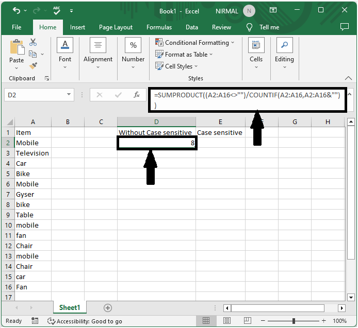
Task: Open Conditional Formatting menu
Action: coord(195,43)
